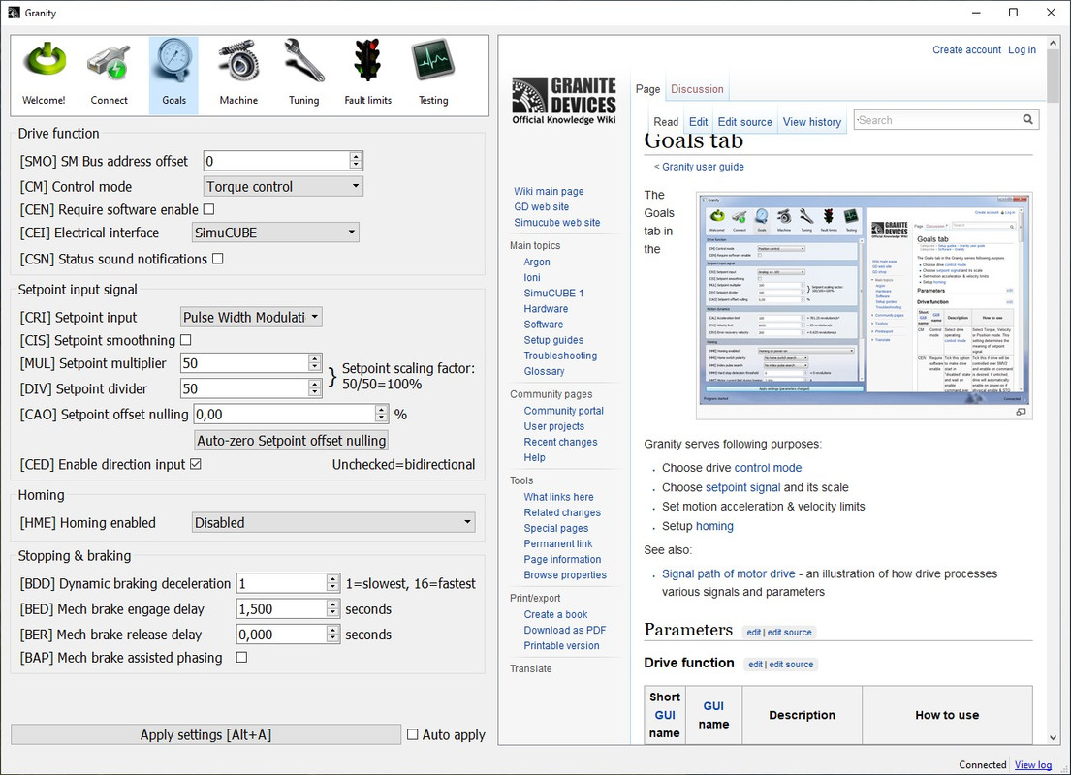Viewport: 1071px width, 775px height.
Task: Adjust SMO bus address offset stepper
Action: point(355,161)
